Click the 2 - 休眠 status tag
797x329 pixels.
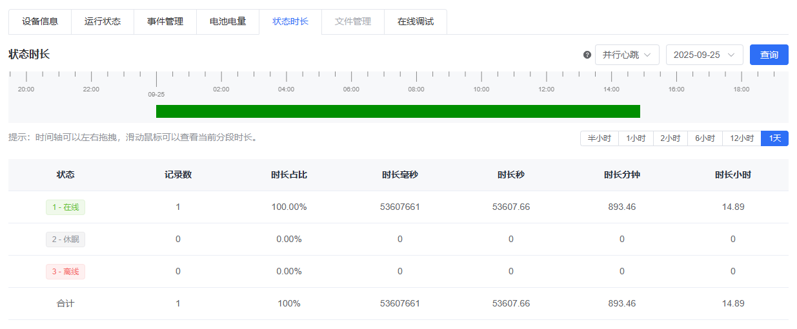(x=65, y=240)
